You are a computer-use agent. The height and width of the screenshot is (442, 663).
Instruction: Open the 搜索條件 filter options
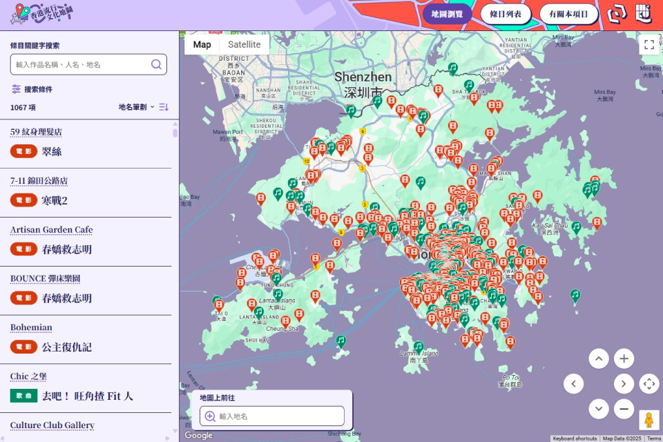(32, 89)
